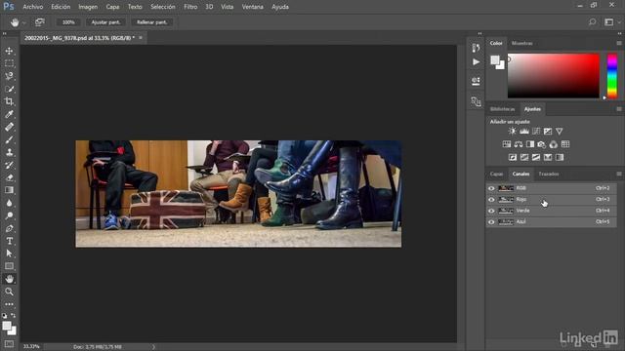Select the History Brush tool
This screenshot has height=351, width=625.
tap(9, 165)
